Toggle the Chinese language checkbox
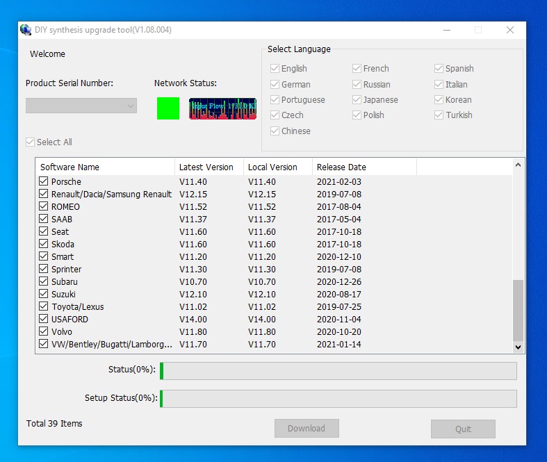 click(275, 131)
